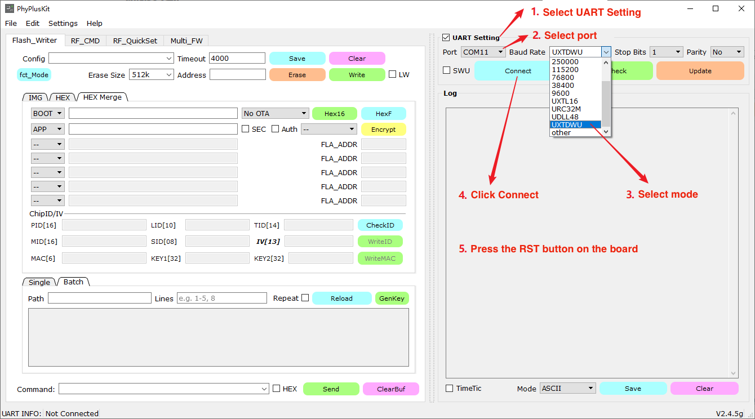
Task: Toggle the UART Setting checkbox
Action: [447, 38]
